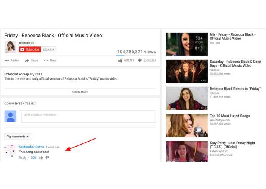The width and height of the screenshot is (266, 189).
Task: Click the 11,080,949 views text
Action: pyautogui.click(x=220, y=97)
